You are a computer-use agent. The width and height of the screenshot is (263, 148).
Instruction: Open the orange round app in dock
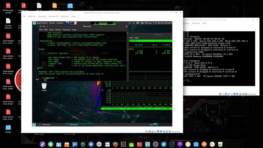pyautogui.click(x=204, y=144)
